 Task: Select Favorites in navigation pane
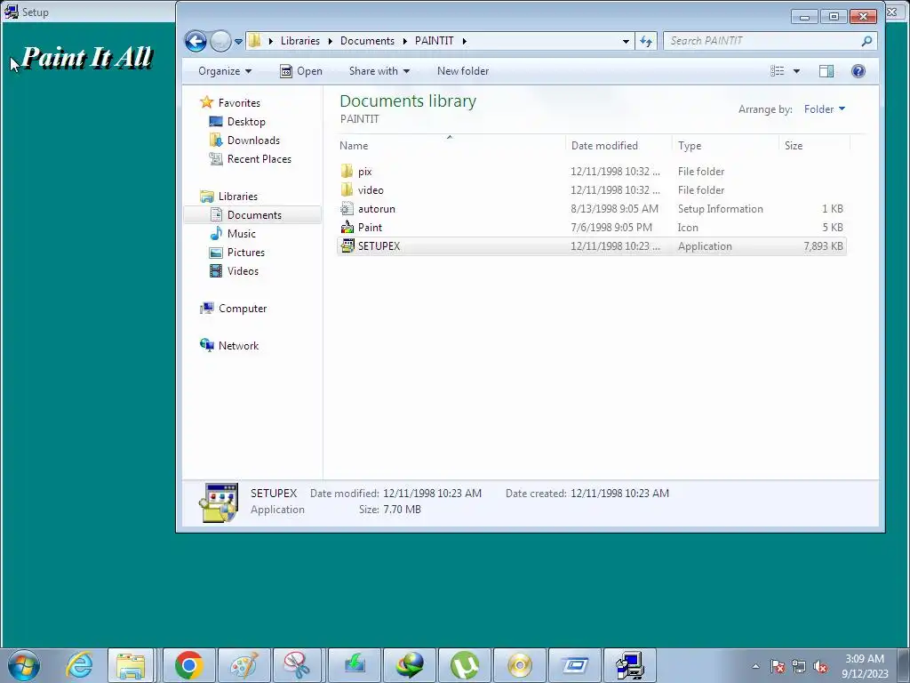pos(239,103)
